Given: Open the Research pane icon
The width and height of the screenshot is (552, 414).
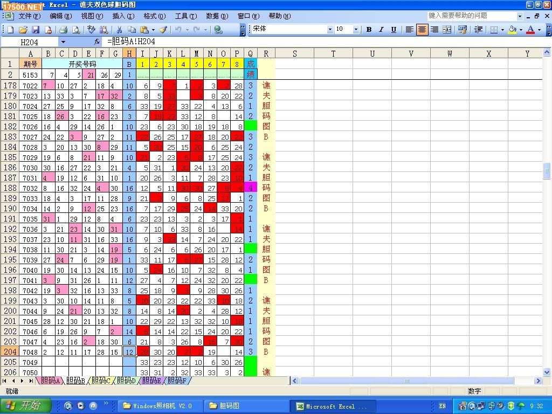Looking at the screenshot, I should pos(104,30).
